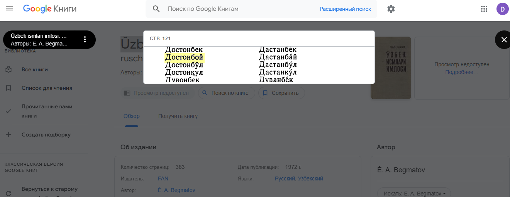Open the Google apps grid
The height and width of the screenshot is (197, 510).
pyautogui.click(x=484, y=9)
